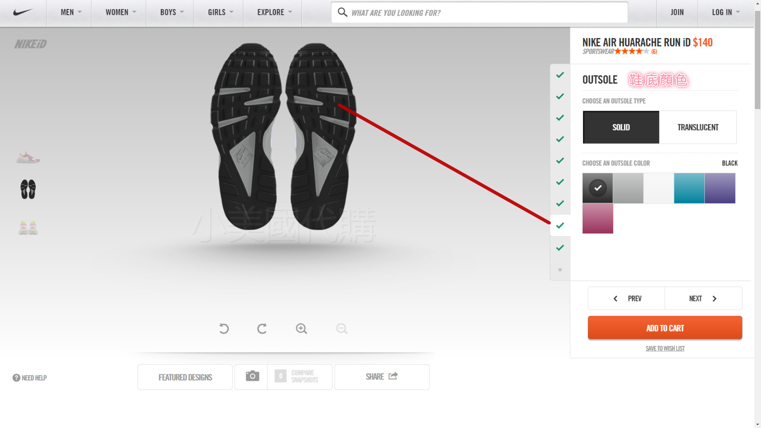761x428 pixels.
Task: Go to the sixth customization step checkmark
Action: coord(560,182)
